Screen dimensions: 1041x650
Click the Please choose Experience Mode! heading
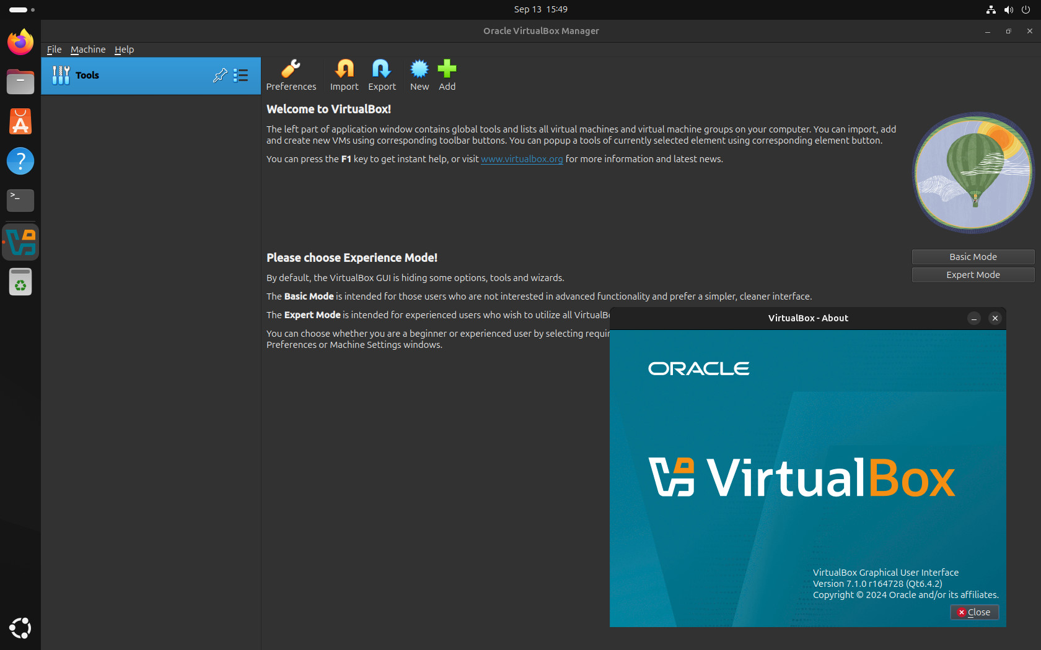pos(352,258)
